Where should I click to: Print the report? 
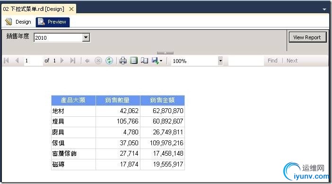point(123,61)
